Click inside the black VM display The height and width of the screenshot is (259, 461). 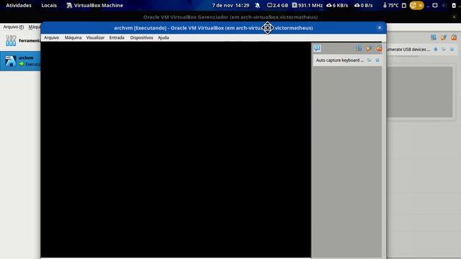(x=176, y=150)
